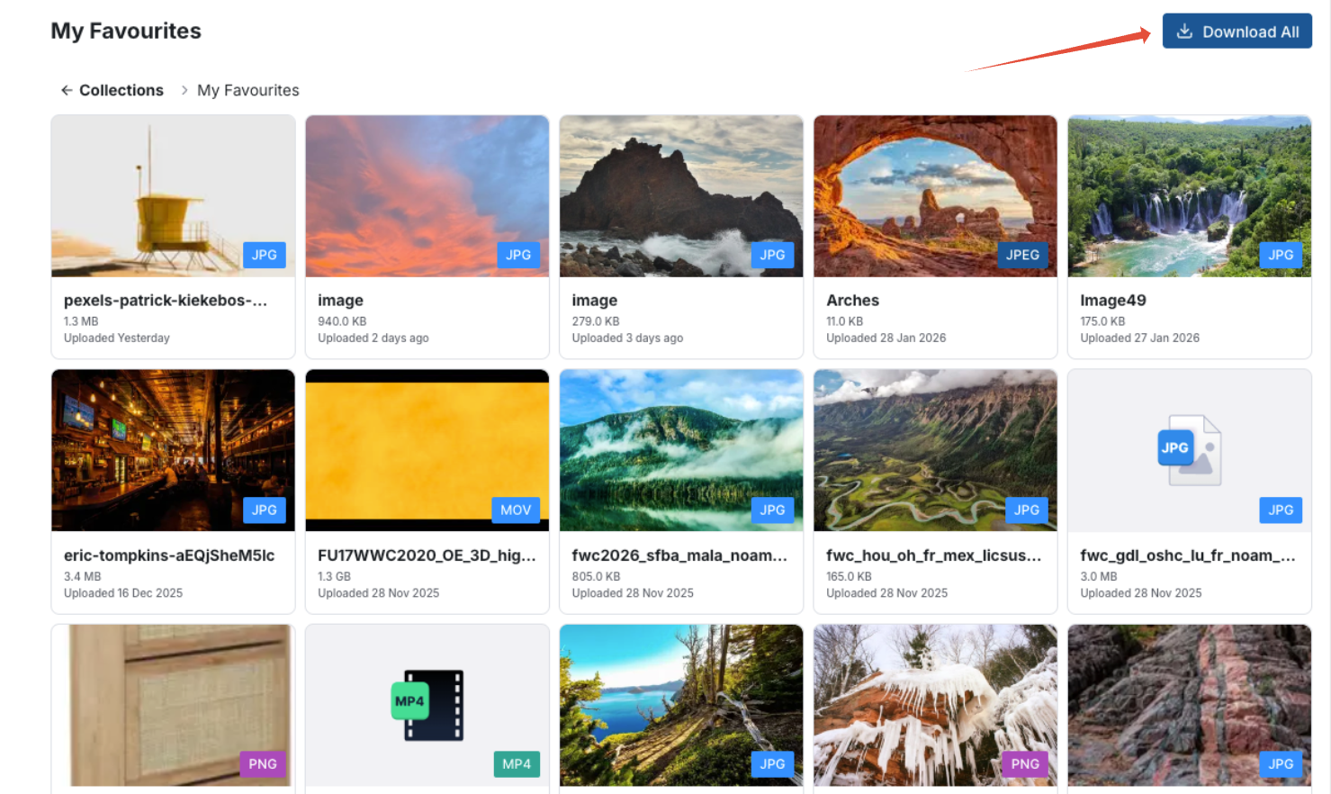Open the lifeguard tower thumbnail

click(174, 196)
